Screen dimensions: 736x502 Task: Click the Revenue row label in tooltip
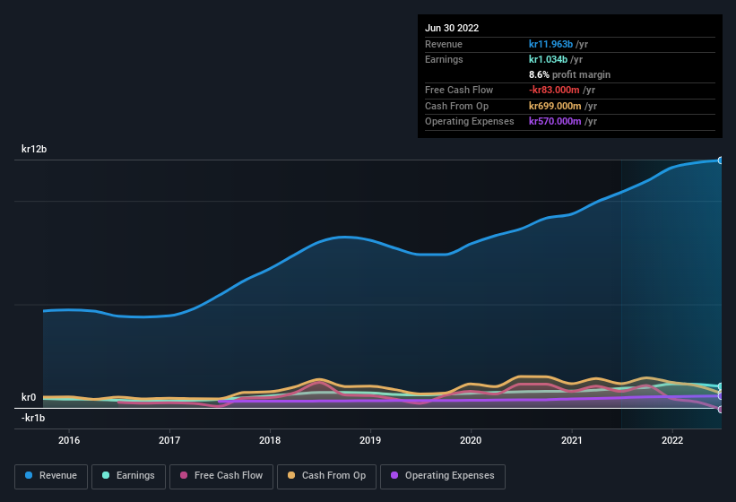pos(444,44)
